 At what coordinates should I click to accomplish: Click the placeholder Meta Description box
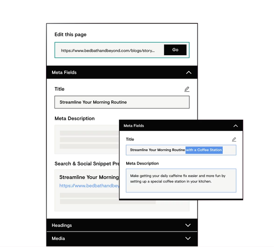click(x=87, y=139)
